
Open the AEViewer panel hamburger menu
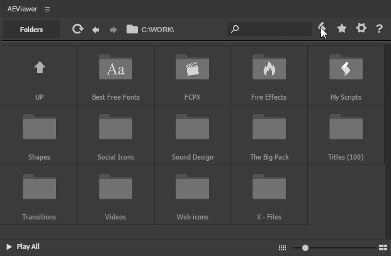(47, 9)
